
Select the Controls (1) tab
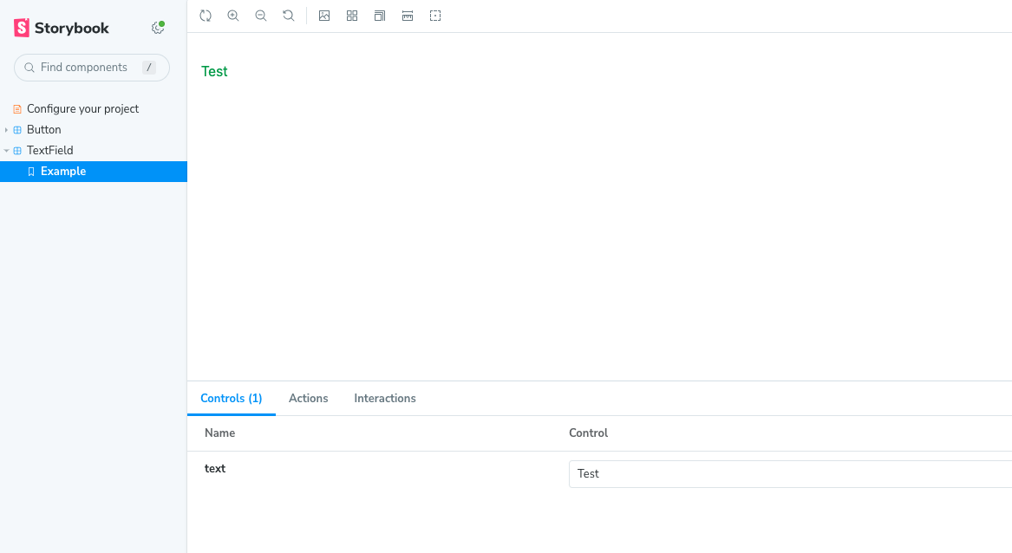pyautogui.click(x=231, y=398)
